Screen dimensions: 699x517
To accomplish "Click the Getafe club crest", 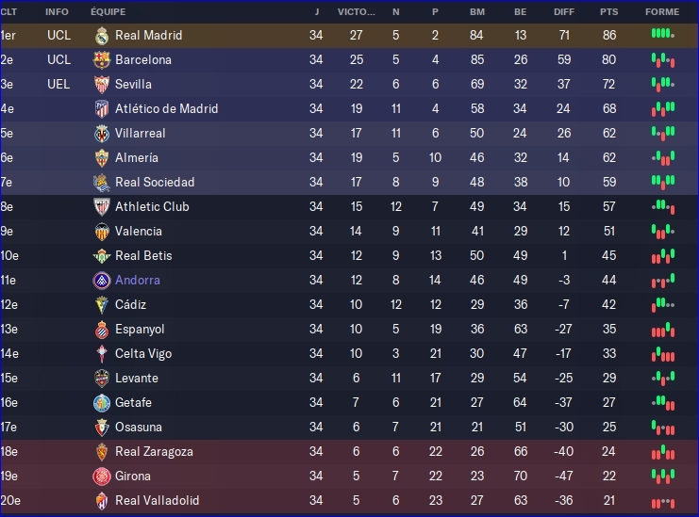I will 102,402.
